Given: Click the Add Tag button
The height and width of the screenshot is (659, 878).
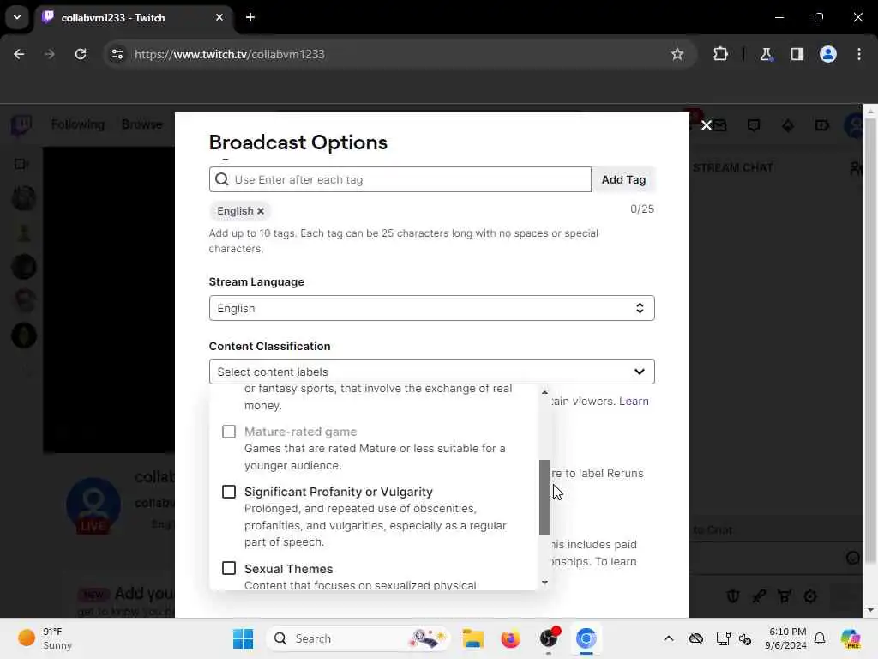Looking at the screenshot, I should tap(623, 179).
